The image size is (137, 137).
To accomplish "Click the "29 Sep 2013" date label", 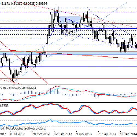I will tap(107, 134).
